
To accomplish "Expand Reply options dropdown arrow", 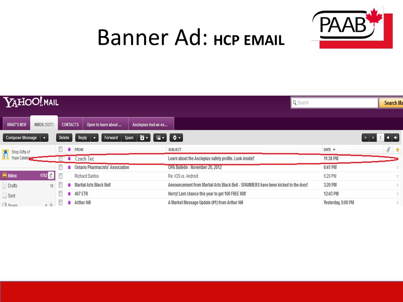I will 94,138.
